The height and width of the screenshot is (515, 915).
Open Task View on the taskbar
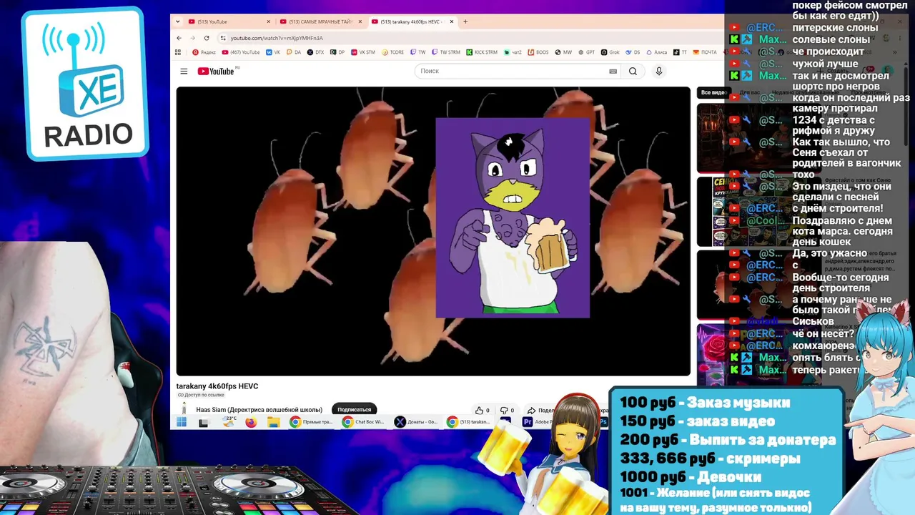[203, 422]
